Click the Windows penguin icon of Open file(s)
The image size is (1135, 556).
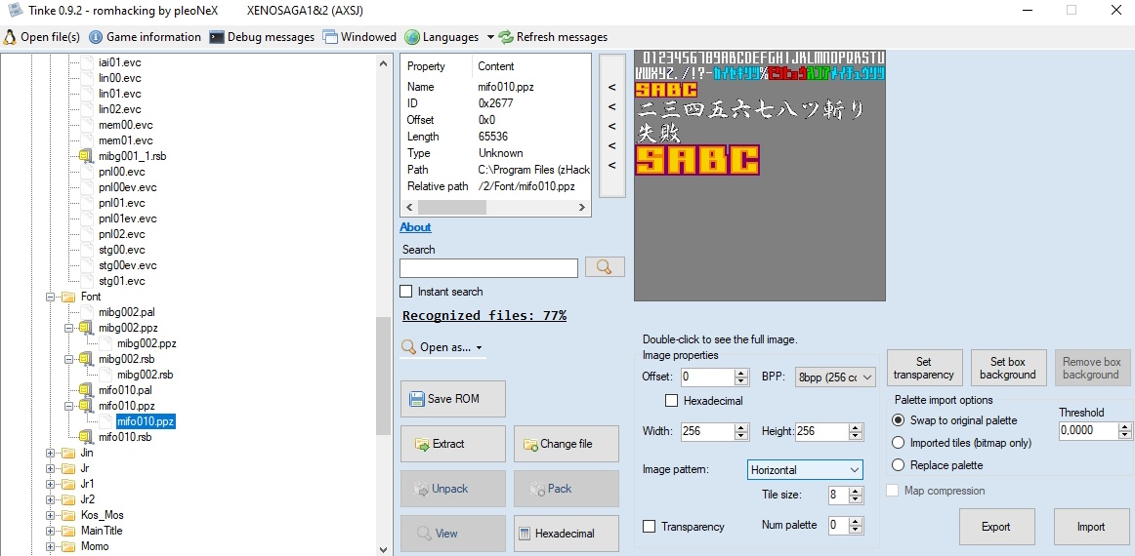10,37
